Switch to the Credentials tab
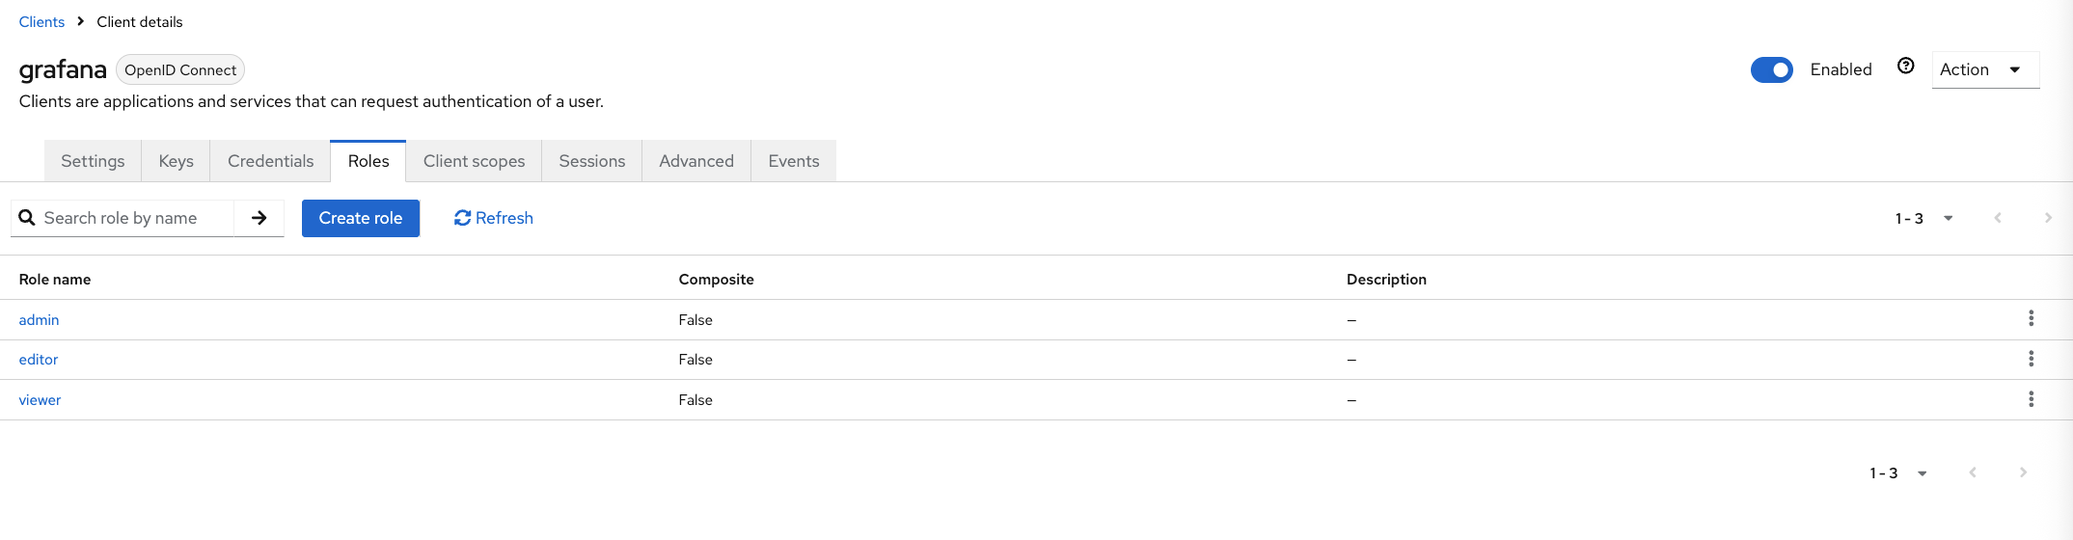Image resolution: width=2073 pixels, height=540 pixels. pos(270,161)
